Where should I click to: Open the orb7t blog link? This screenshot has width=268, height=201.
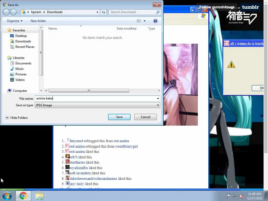(74, 157)
